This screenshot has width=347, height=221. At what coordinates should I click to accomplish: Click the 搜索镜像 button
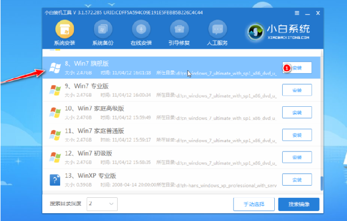pos(299,204)
